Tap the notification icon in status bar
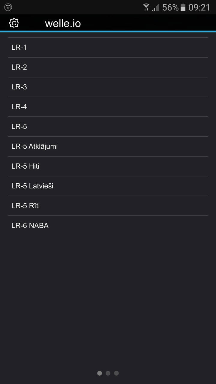The height and width of the screenshot is (384, 216). click(x=8, y=7)
